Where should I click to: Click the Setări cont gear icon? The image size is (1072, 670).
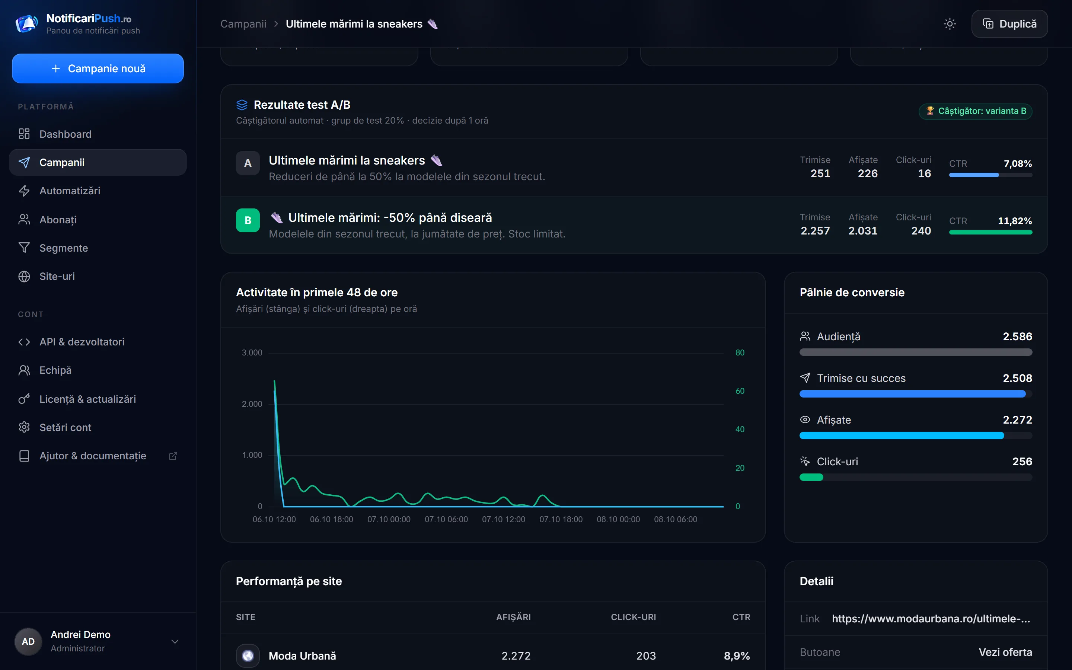pos(24,427)
